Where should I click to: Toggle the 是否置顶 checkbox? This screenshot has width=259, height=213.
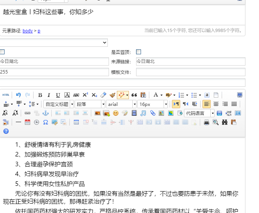click(x=138, y=52)
